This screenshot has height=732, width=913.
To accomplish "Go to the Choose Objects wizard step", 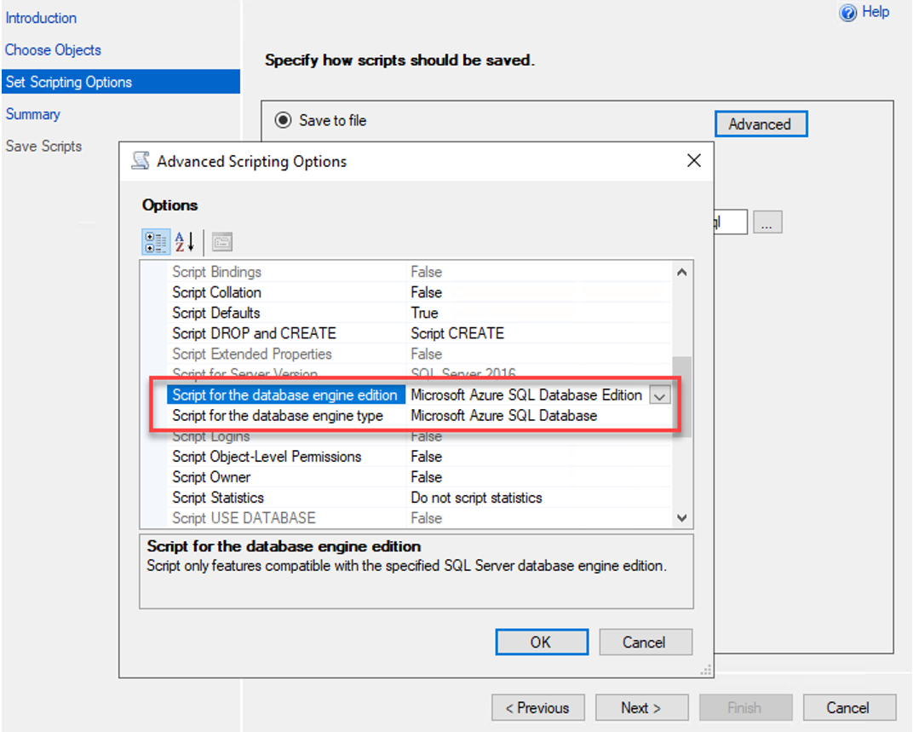I will tap(53, 49).
